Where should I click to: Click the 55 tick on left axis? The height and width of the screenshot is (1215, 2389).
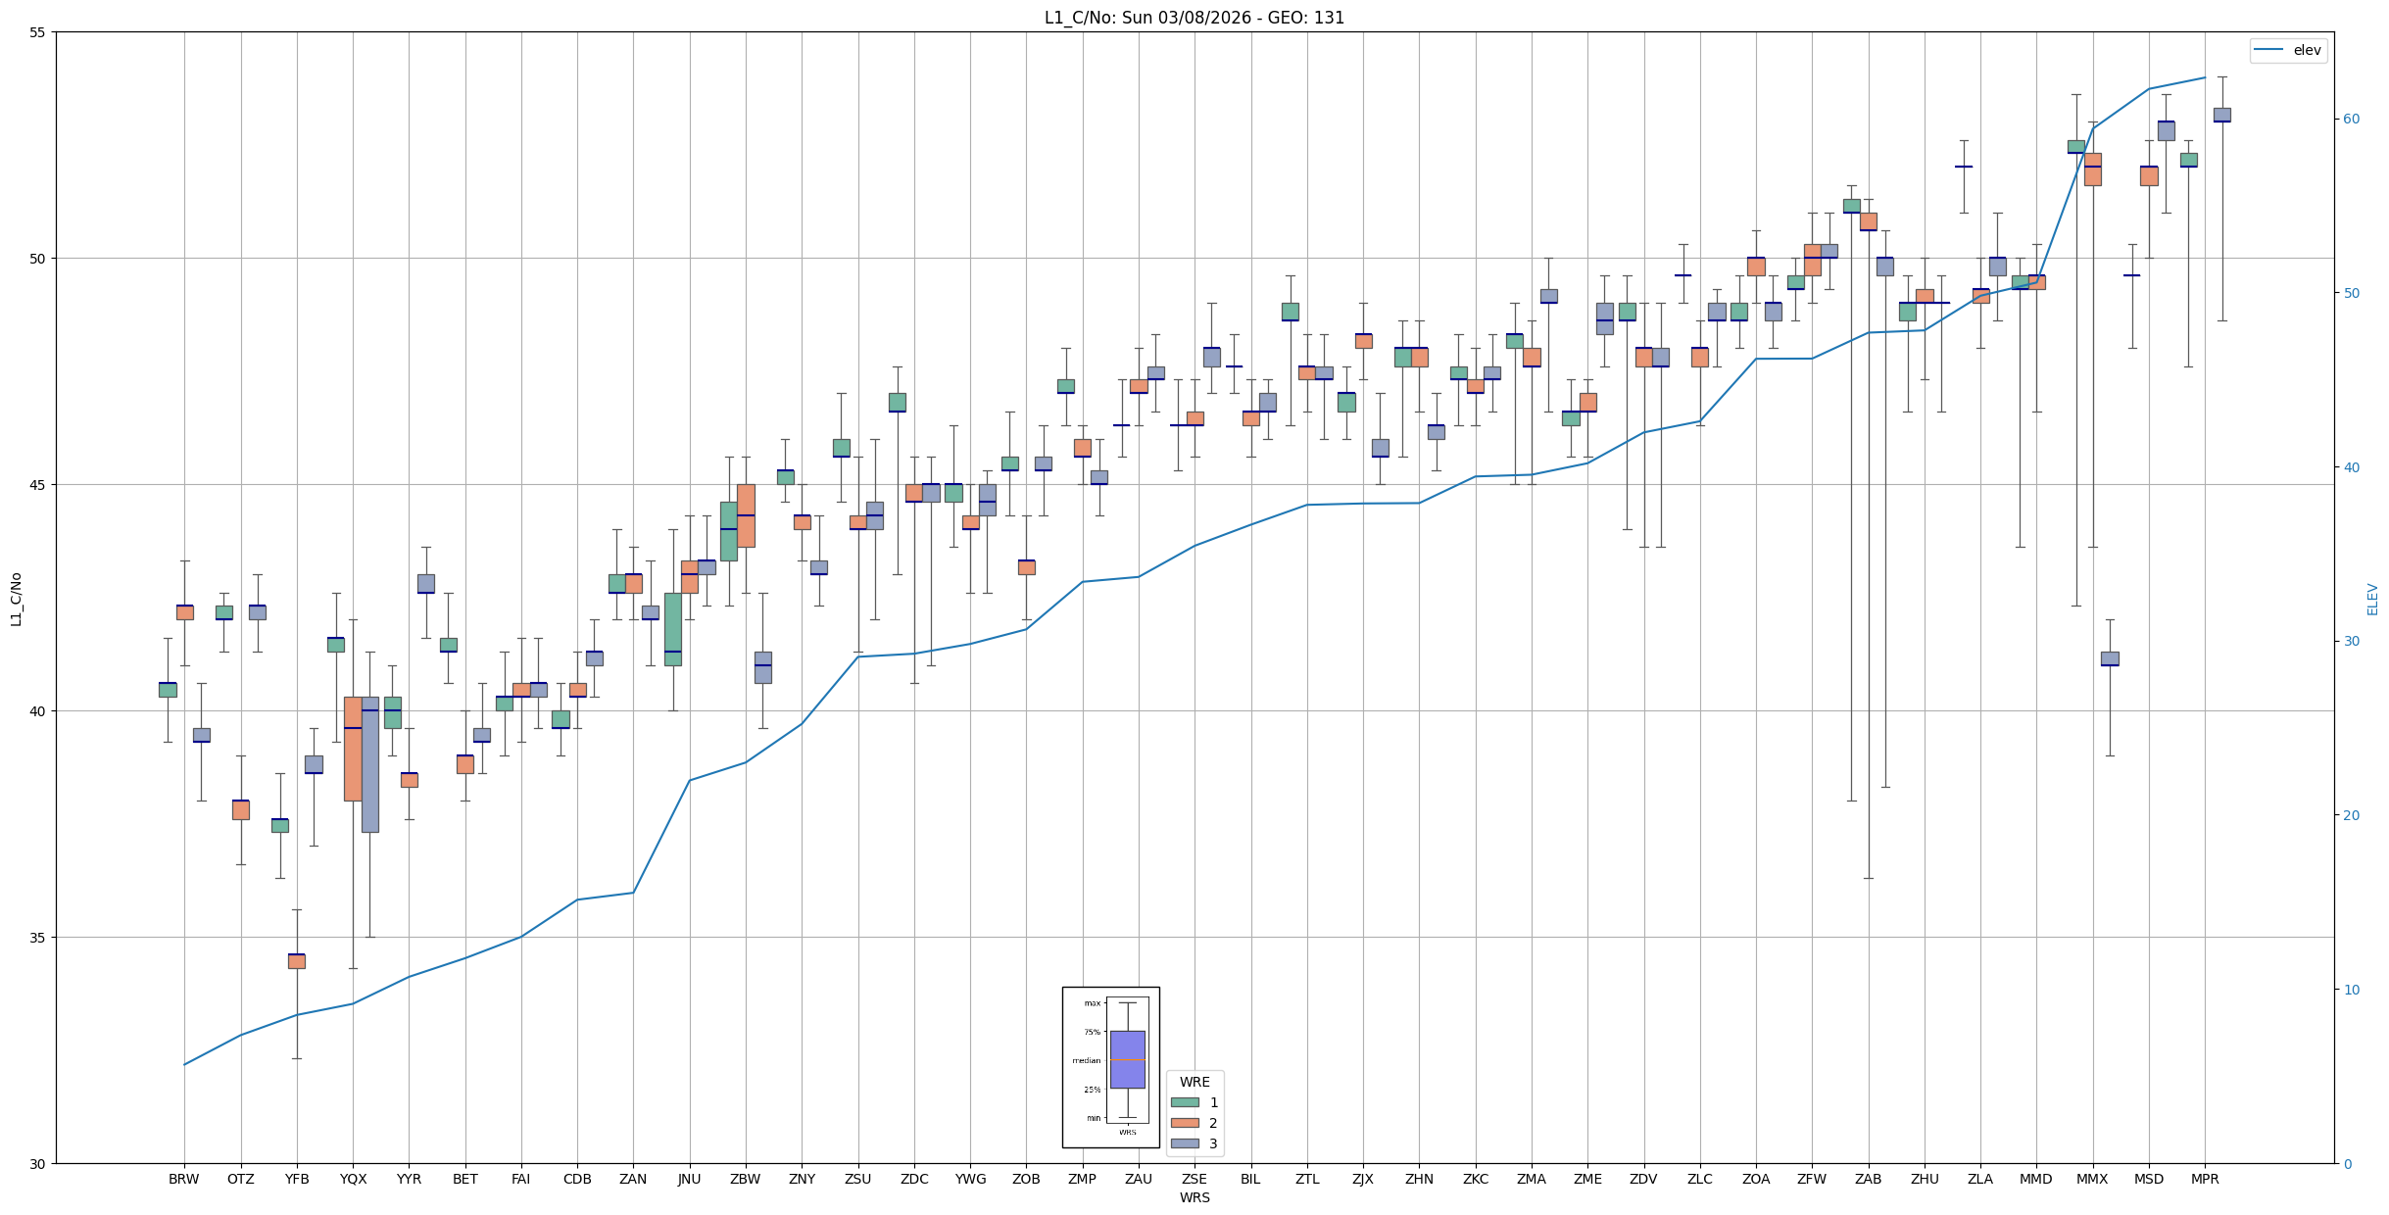point(38,32)
